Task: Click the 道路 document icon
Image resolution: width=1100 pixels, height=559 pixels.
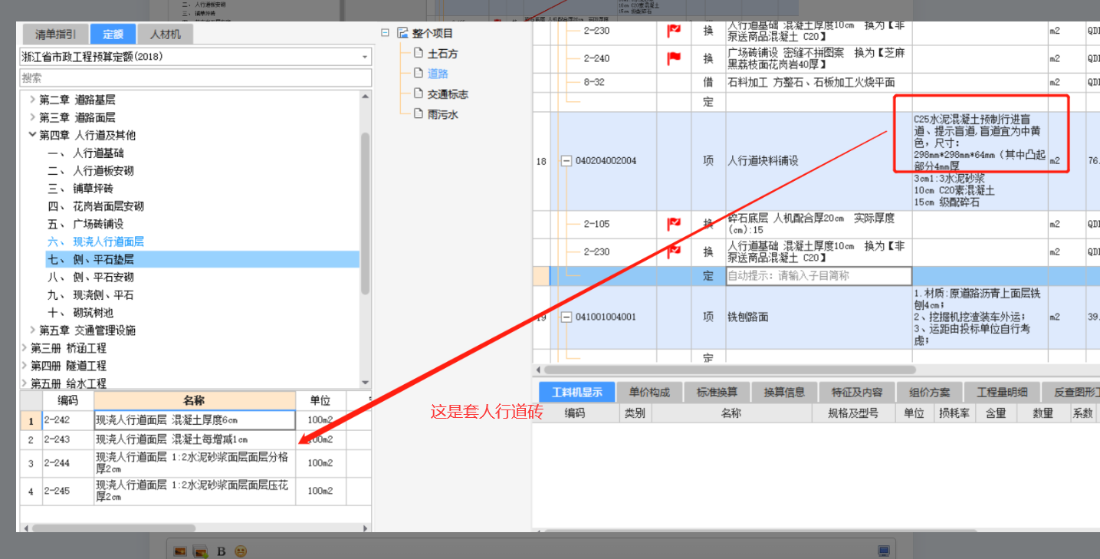Action: point(419,73)
